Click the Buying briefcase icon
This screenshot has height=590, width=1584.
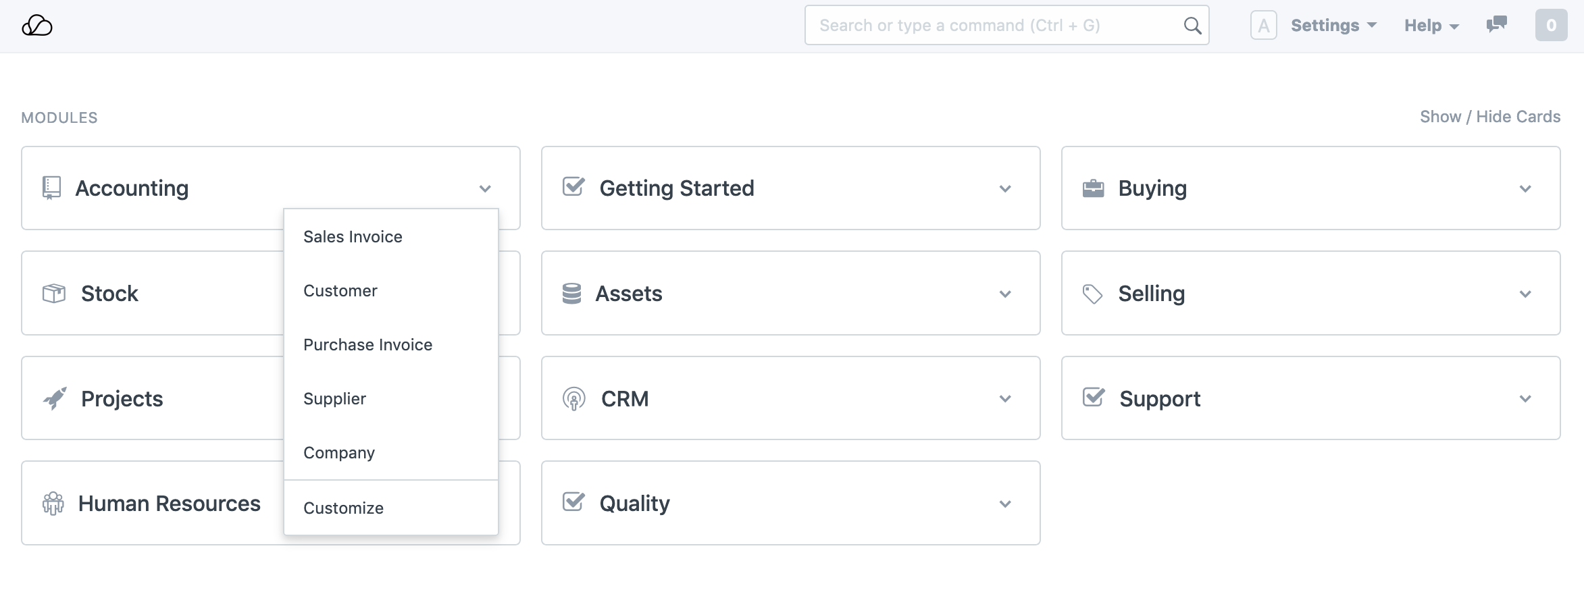pos(1093,188)
